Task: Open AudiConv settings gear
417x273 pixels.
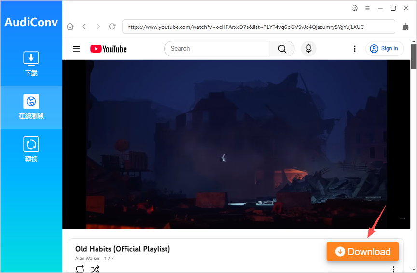Action: pyautogui.click(x=355, y=8)
